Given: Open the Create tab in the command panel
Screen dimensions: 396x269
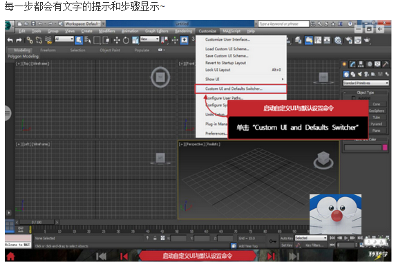Looking at the screenshot, I should click(344, 64).
